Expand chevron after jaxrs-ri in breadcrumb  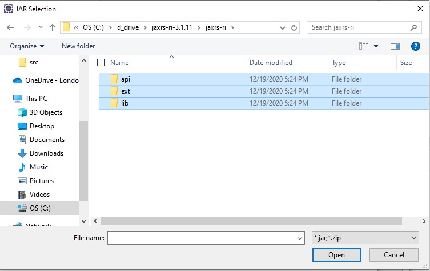(232, 28)
